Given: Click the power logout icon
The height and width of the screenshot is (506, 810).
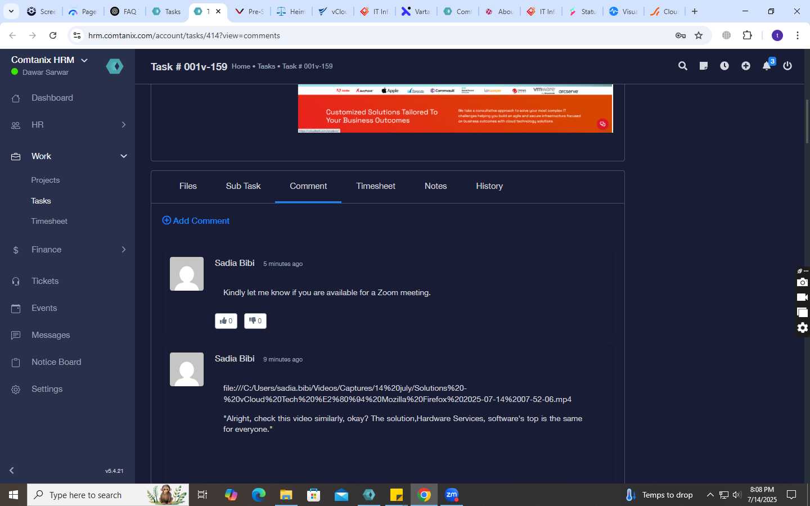Looking at the screenshot, I should pos(787,66).
